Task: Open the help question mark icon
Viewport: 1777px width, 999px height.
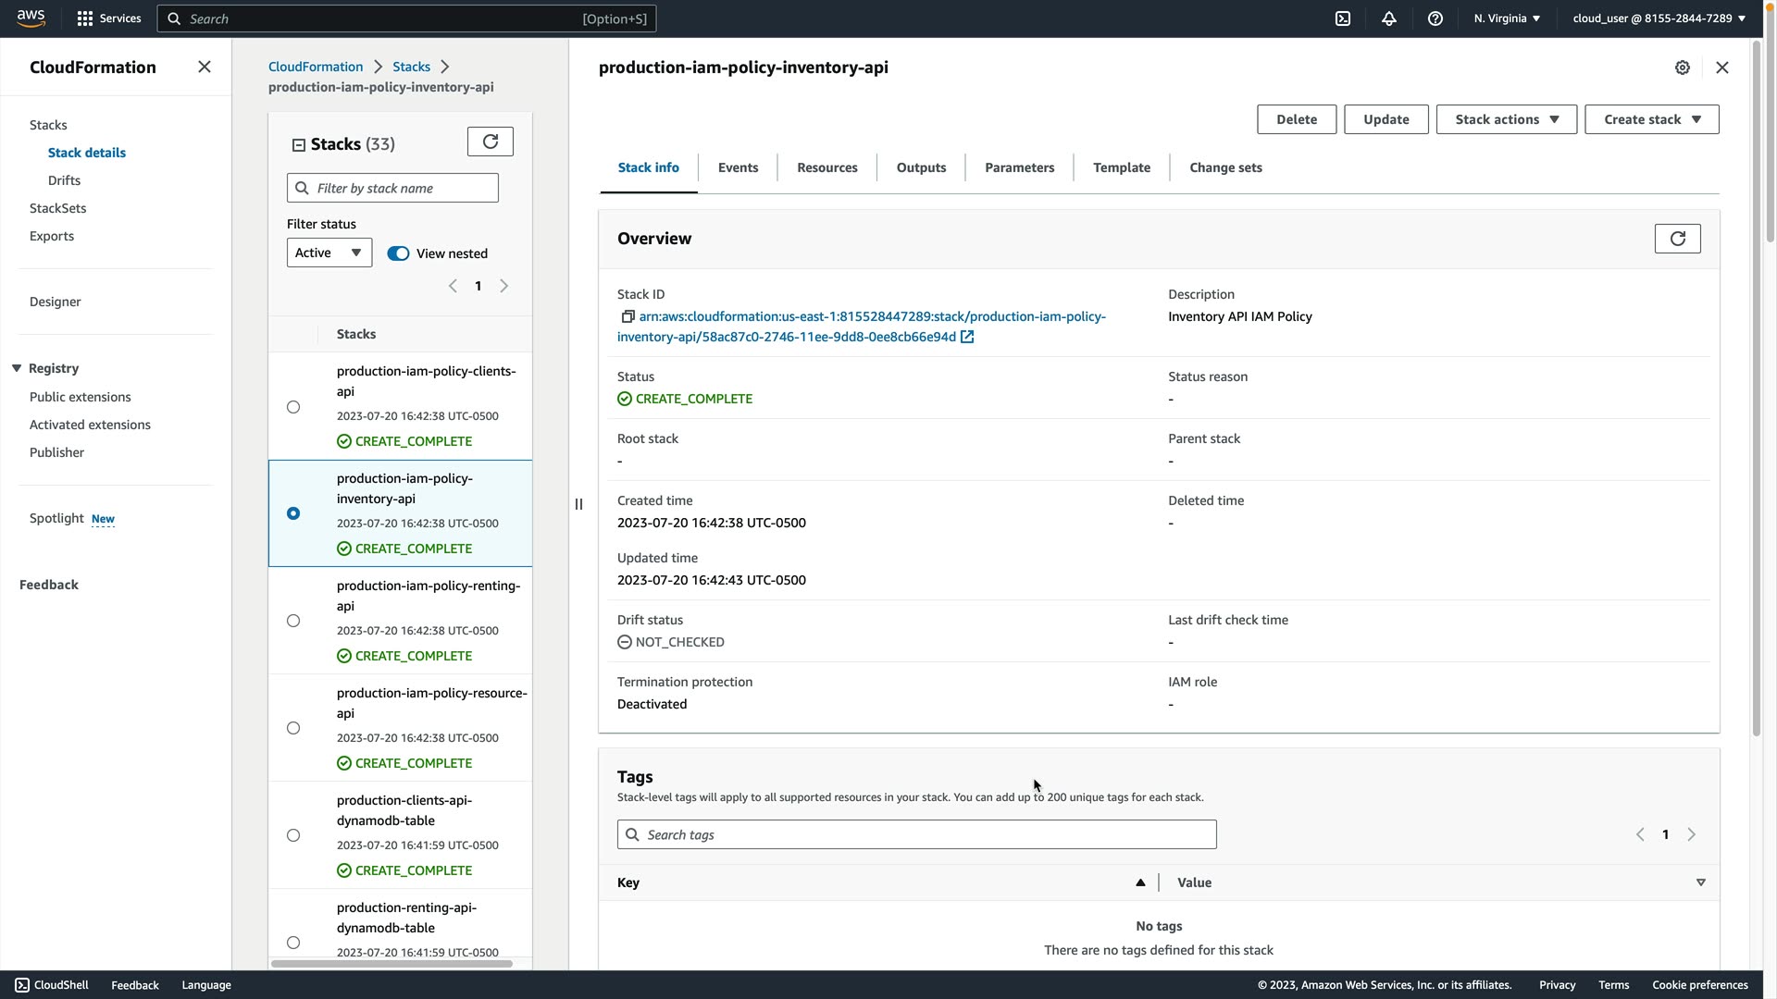Action: [x=1435, y=18]
